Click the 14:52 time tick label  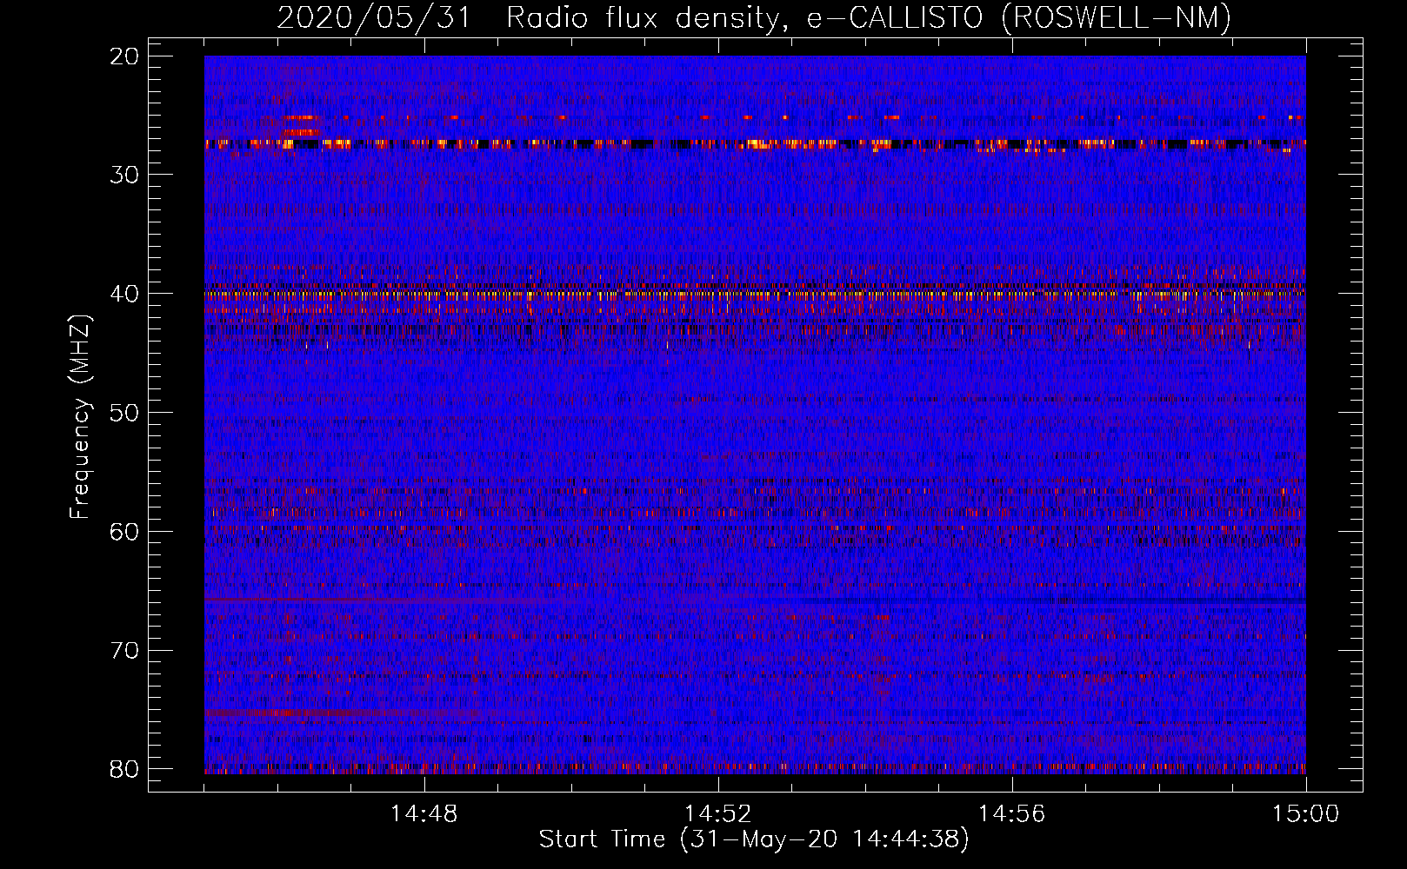718,813
